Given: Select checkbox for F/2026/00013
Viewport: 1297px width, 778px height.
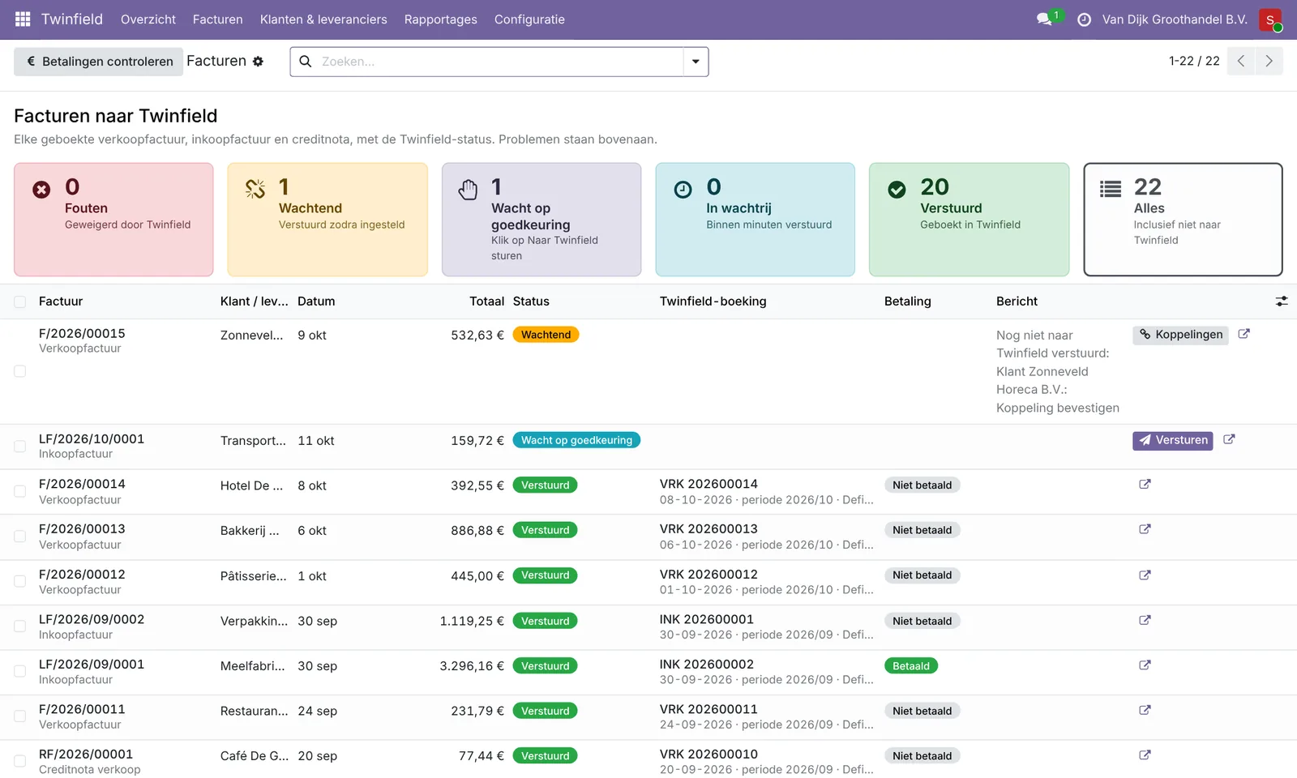Looking at the screenshot, I should coord(20,536).
